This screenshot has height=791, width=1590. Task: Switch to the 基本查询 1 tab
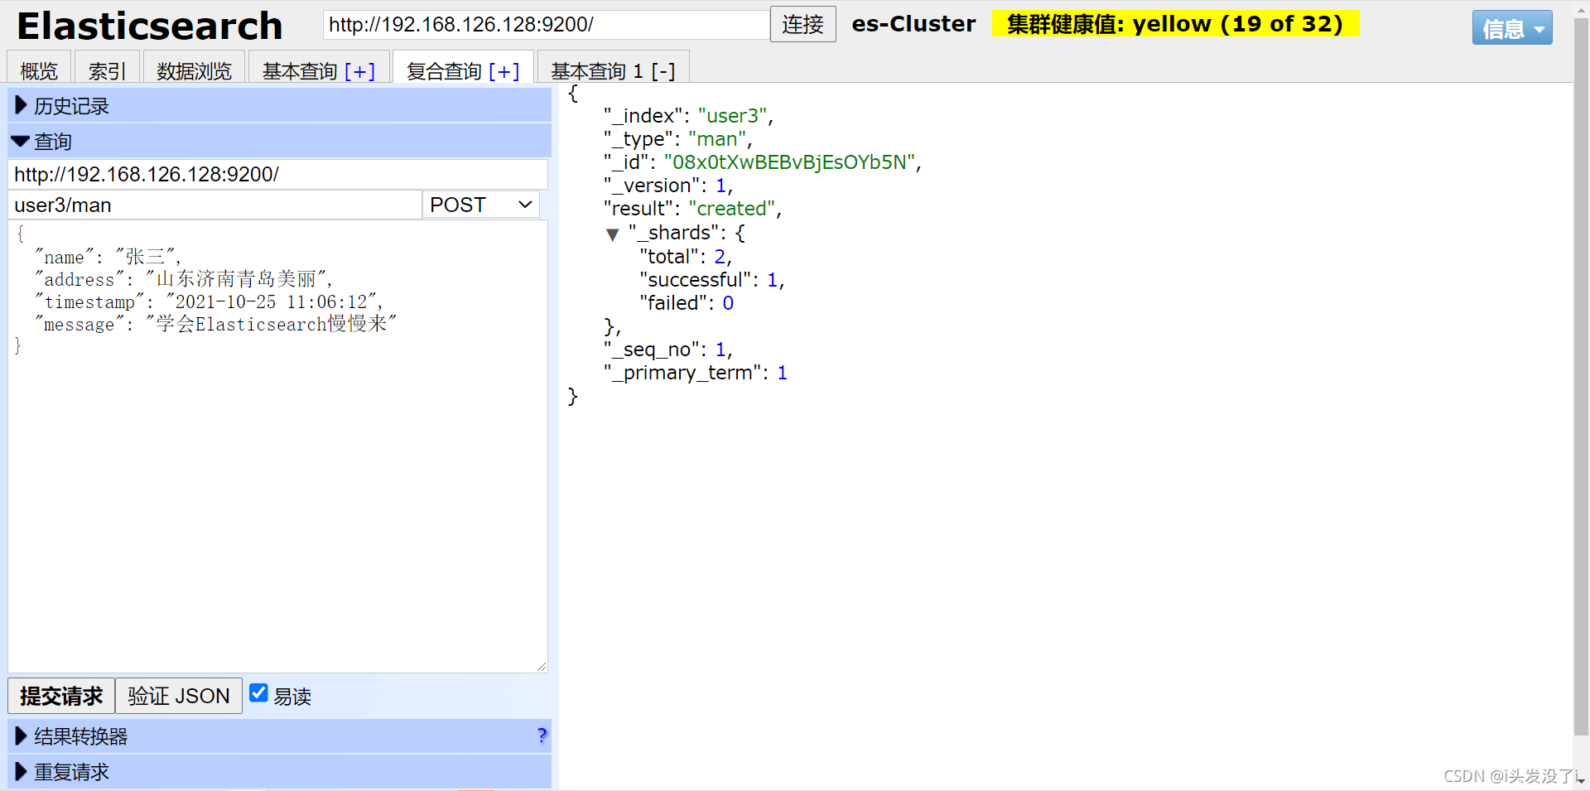pyautogui.click(x=597, y=71)
